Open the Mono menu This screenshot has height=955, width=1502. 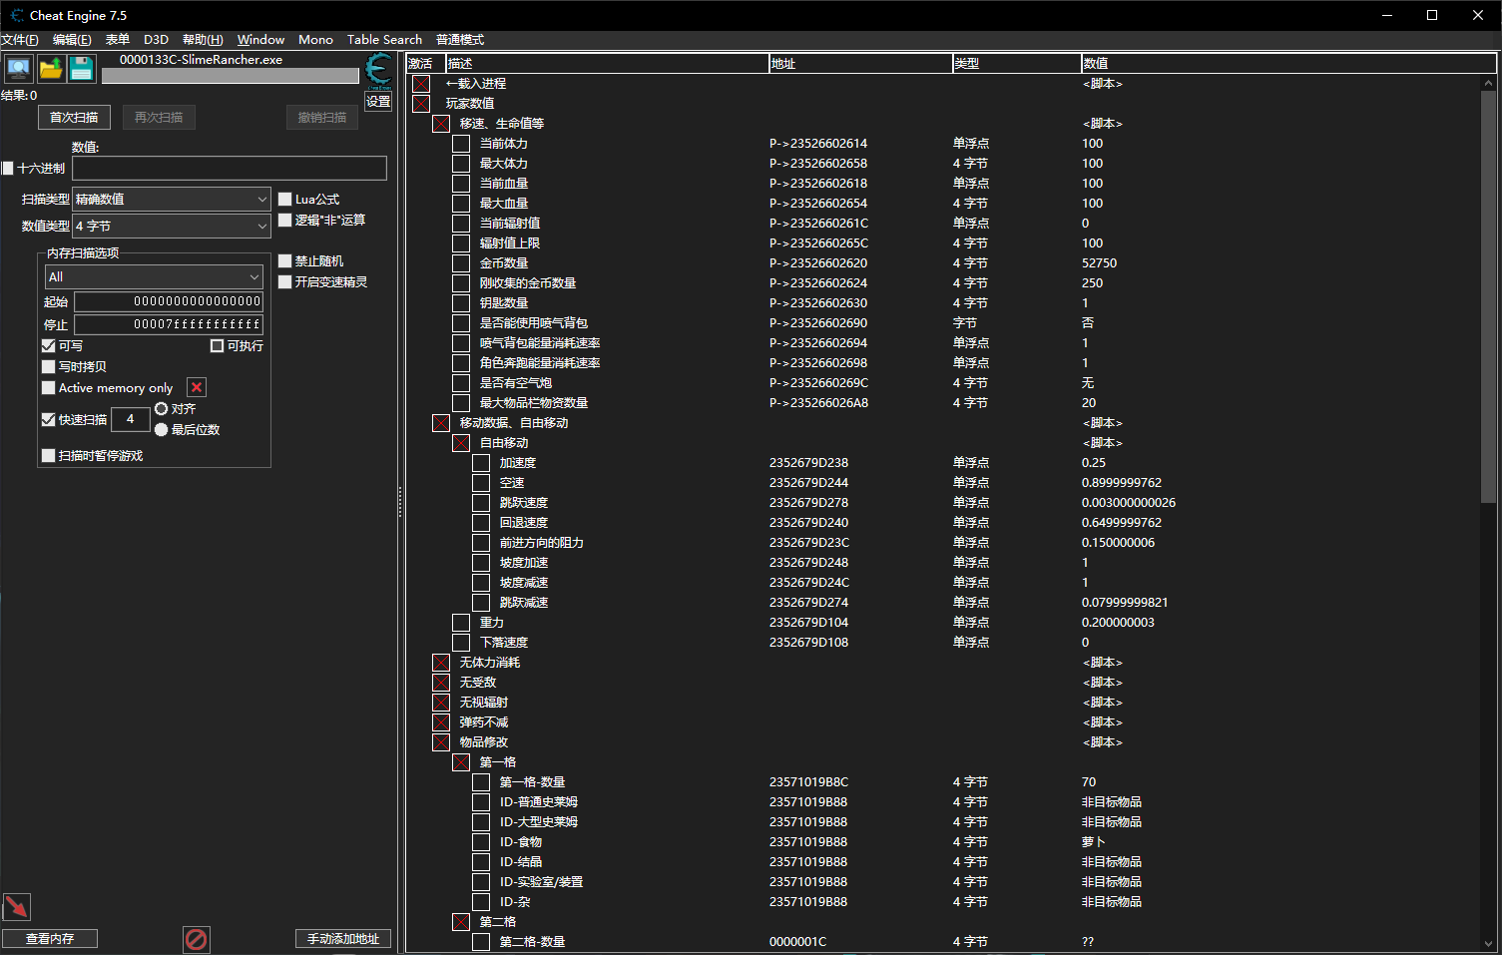315,40
